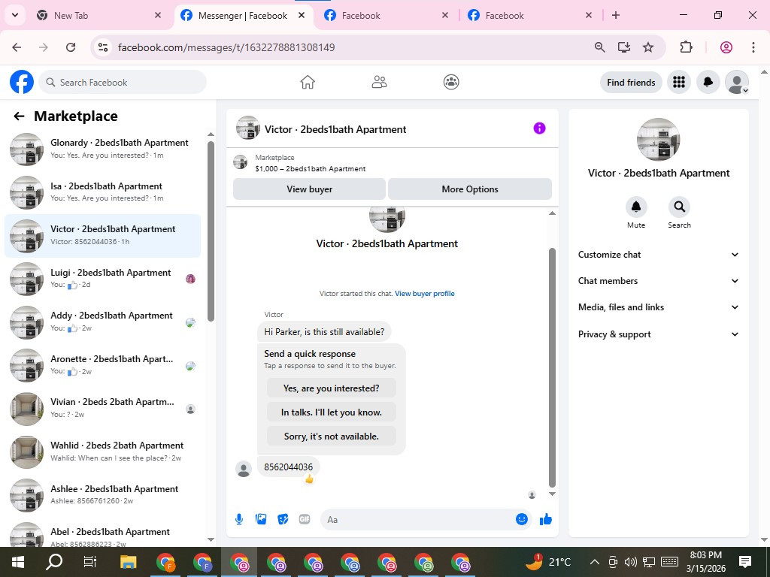Choose a sticker icon

click(283, 519)
